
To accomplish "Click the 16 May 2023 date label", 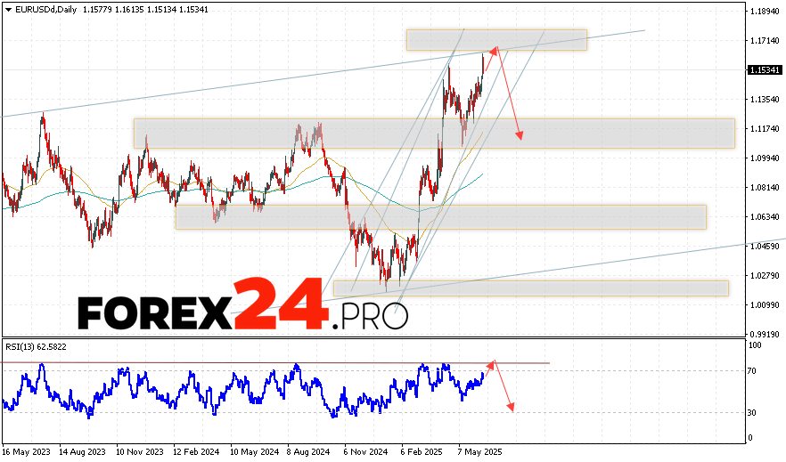I will pos(28,450).
